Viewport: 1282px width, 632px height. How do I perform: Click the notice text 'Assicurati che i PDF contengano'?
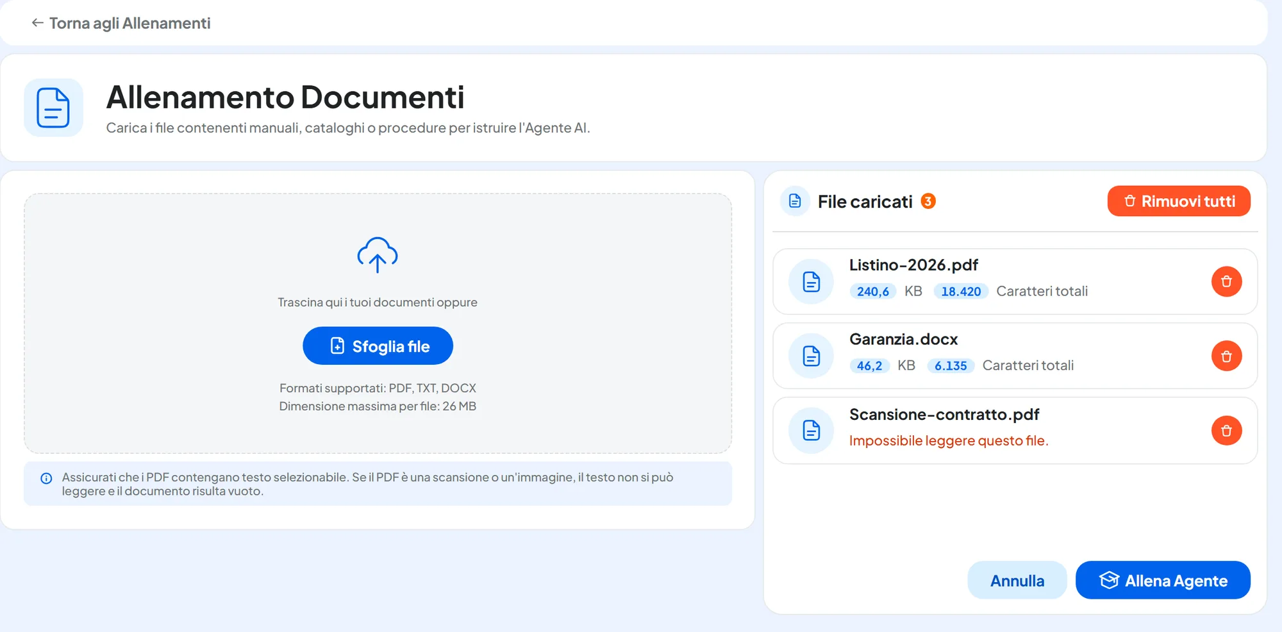pyautogui.click(x=367, y=485)
